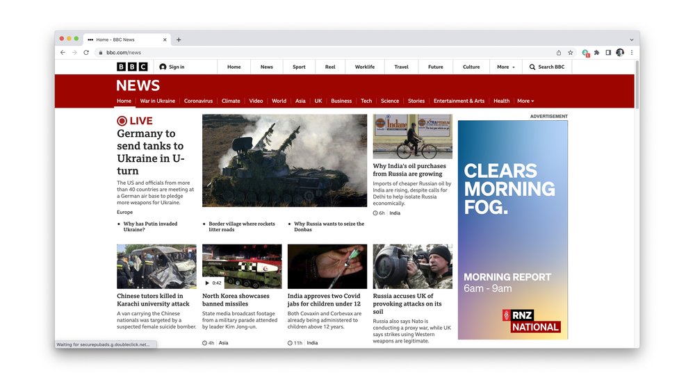
Task: Select Asia news section tab
Action: pyautogui.click(x=300, y=101)
